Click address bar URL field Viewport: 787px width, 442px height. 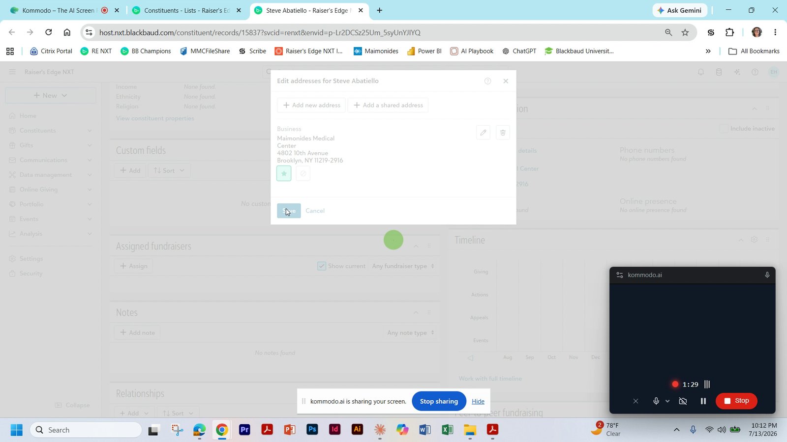point(374,32)
